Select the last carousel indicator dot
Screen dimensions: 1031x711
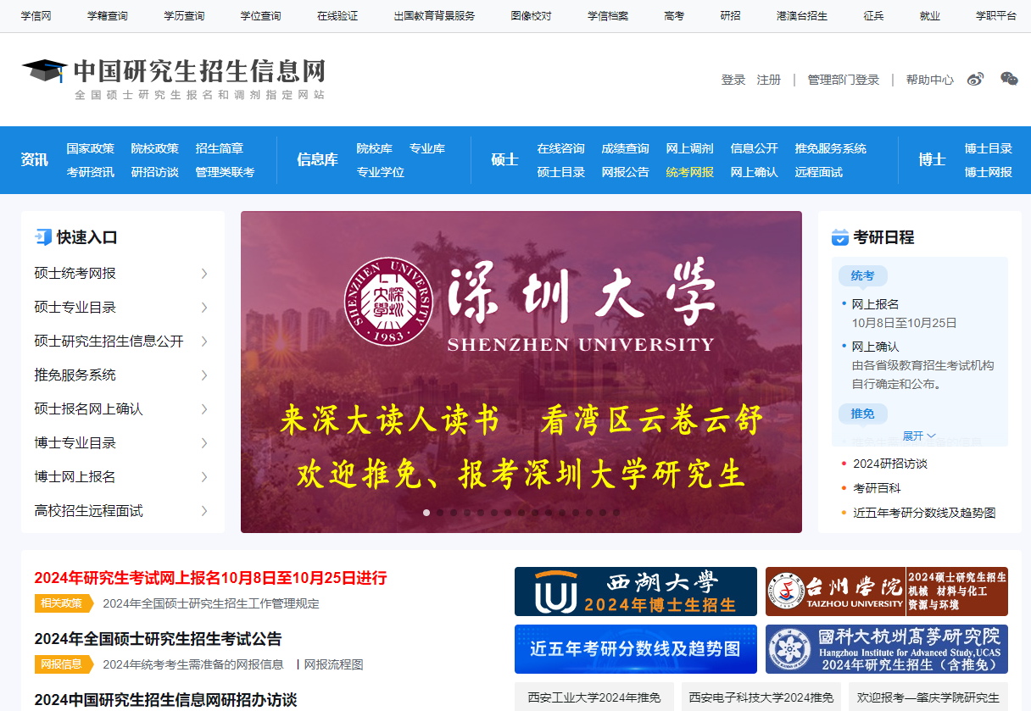pos(616,513)
